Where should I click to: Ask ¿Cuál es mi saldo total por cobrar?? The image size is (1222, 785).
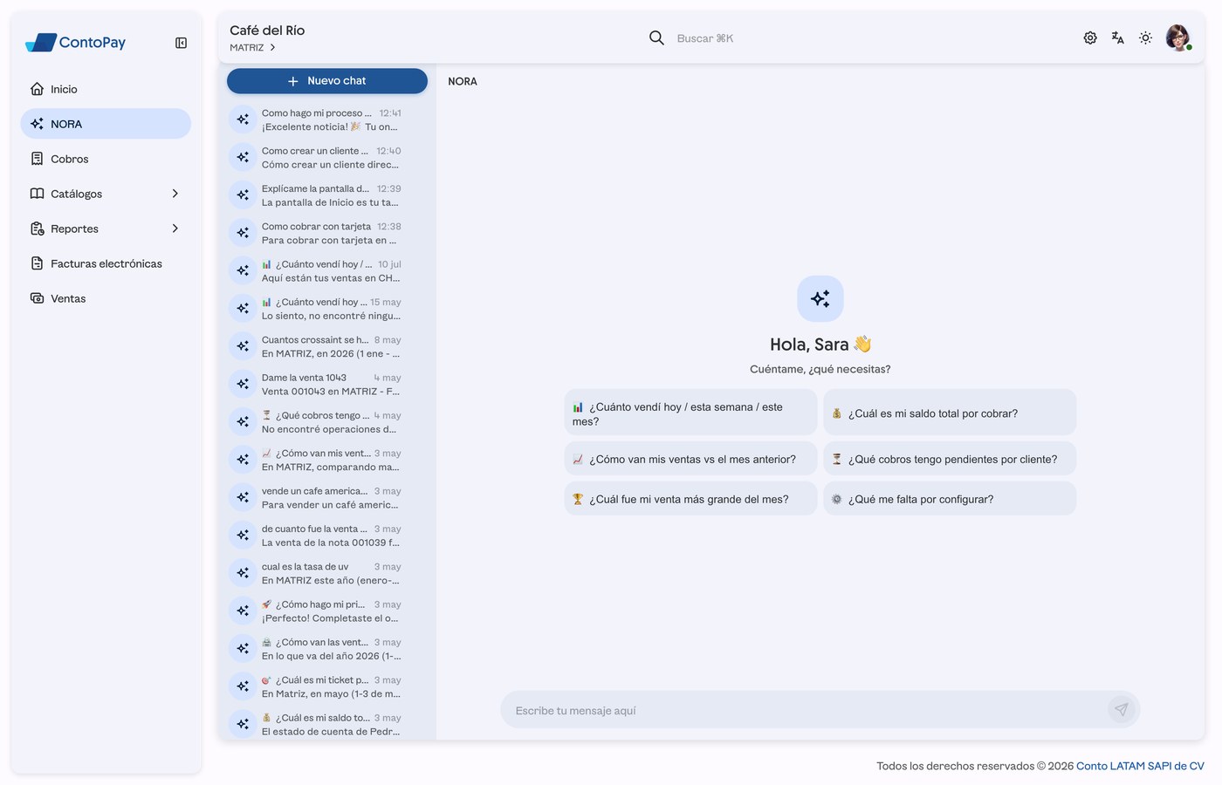point(950,413)
